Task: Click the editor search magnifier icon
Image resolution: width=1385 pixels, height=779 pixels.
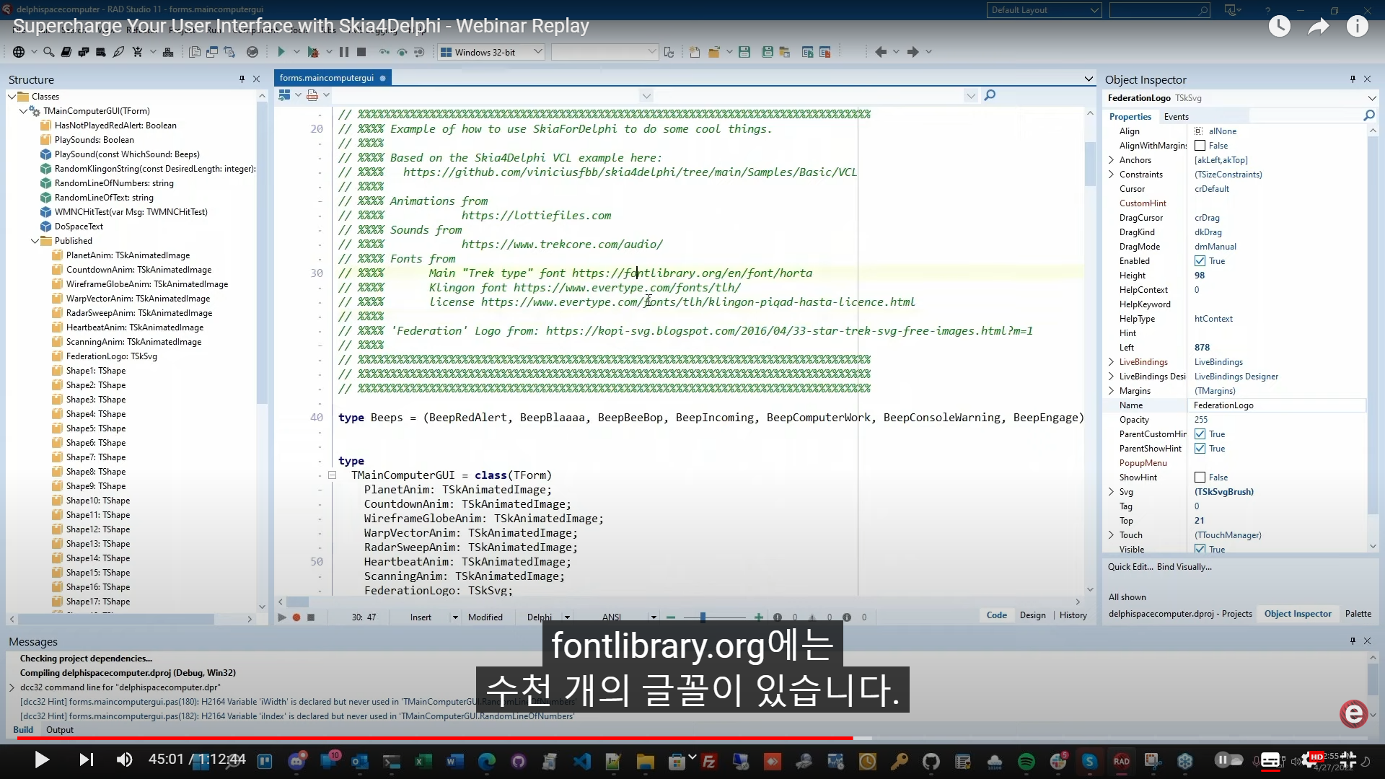Action: click(x=990, y=95)
